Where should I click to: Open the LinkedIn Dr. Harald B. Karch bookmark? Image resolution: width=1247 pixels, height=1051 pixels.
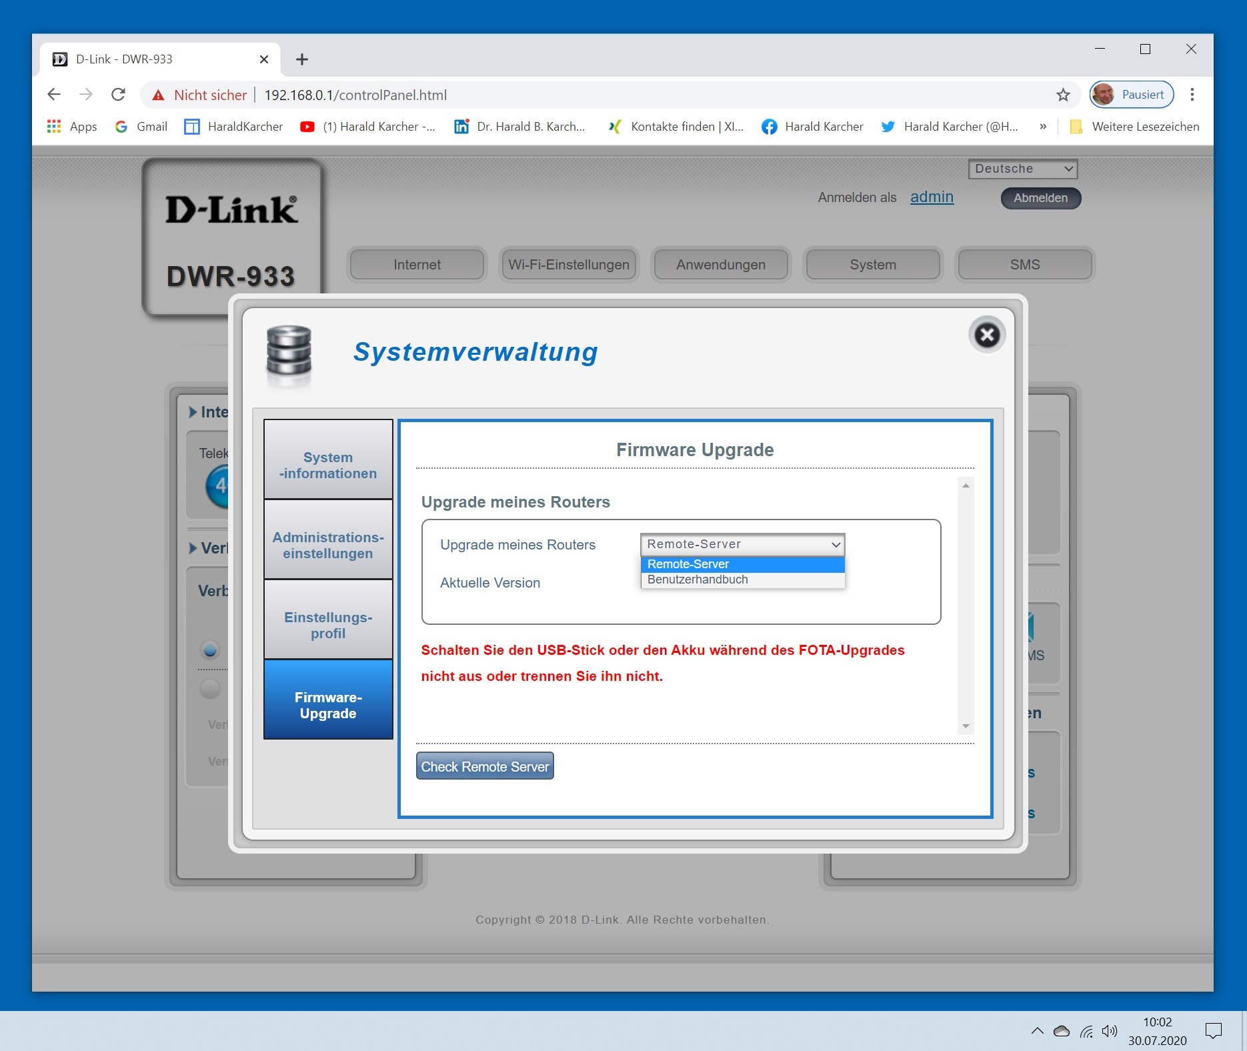(x=519, y=127)
